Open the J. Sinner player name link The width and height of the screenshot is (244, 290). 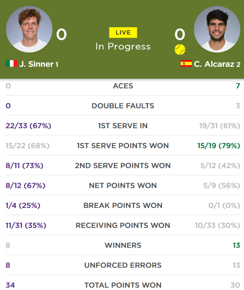pyautogui.click(x=36, y=64)
